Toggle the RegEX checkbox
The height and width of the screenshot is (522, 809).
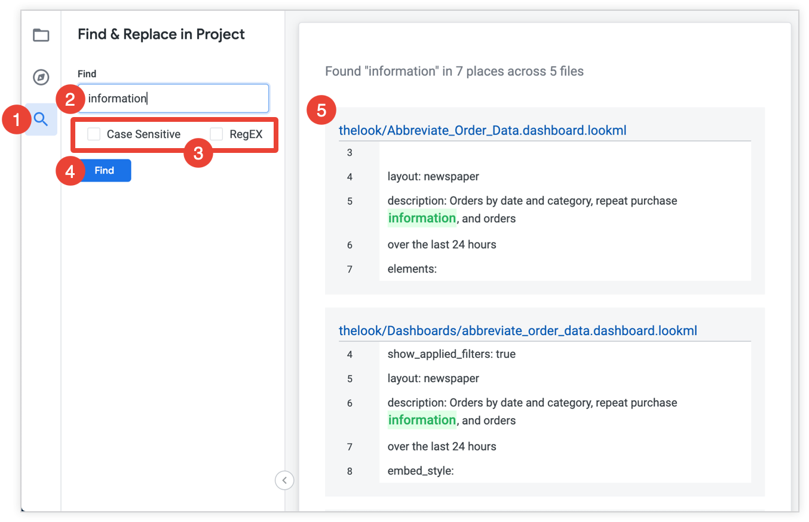(x=216, y=134)
